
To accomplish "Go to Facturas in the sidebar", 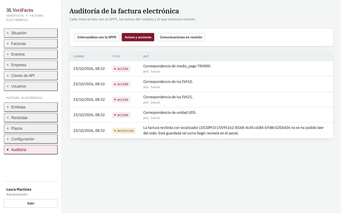I will pos(31,44).
